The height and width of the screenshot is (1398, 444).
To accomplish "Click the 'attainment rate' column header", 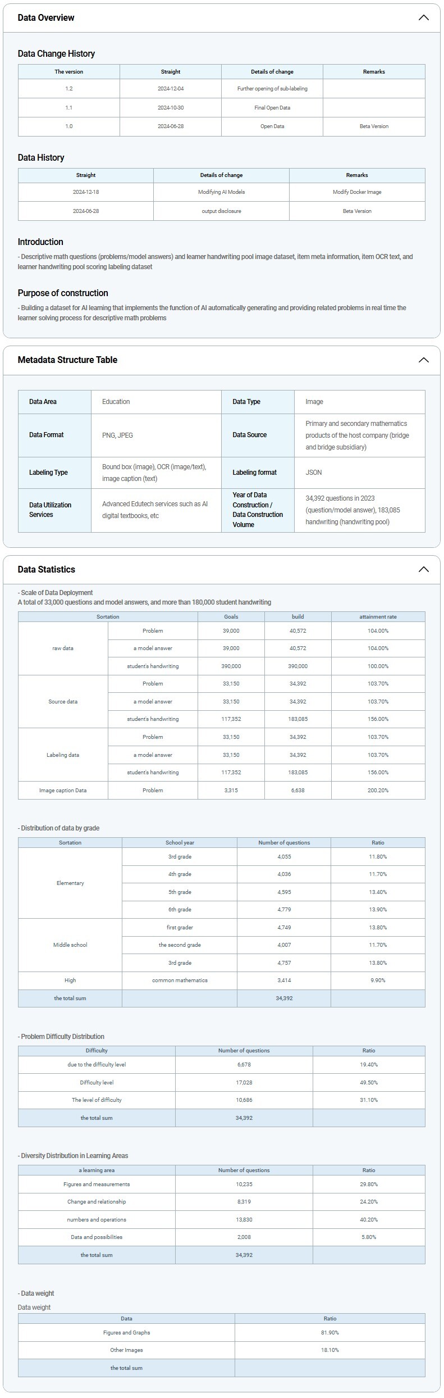I will (378, 617).
